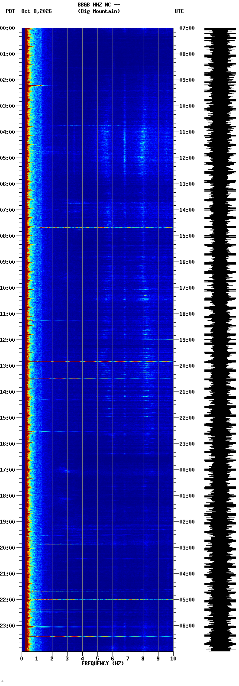Viewport: 239px width, 686px height.
Task: Click the 10 Hz frequency tick label
Action: [x=173, y=659]
